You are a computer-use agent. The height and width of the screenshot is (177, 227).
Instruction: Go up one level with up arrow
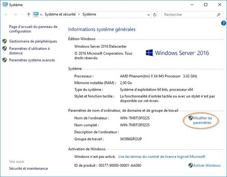[28, 15]
